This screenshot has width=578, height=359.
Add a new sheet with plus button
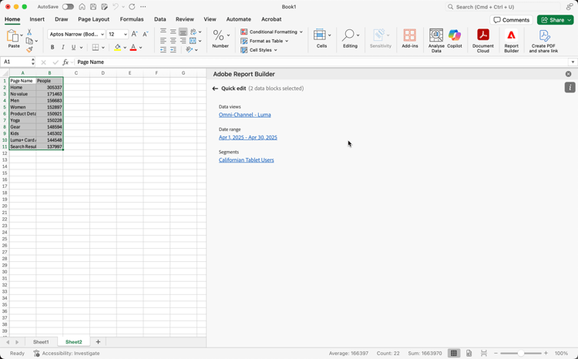[x=98, y=342]
